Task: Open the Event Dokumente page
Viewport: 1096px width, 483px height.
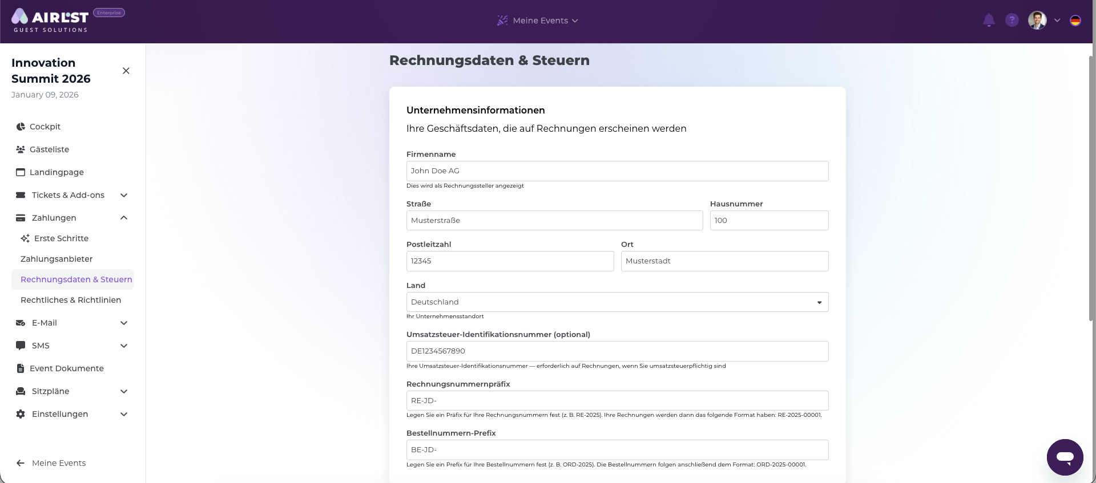Action: (x=66, y=368)
